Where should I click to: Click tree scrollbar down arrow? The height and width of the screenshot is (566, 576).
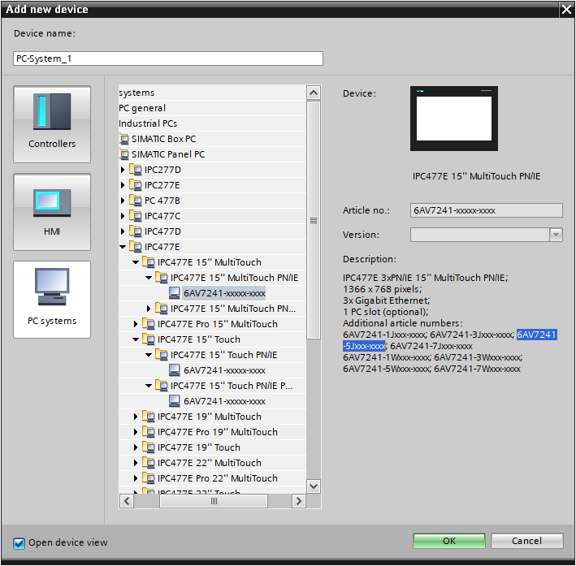point(314,486)
